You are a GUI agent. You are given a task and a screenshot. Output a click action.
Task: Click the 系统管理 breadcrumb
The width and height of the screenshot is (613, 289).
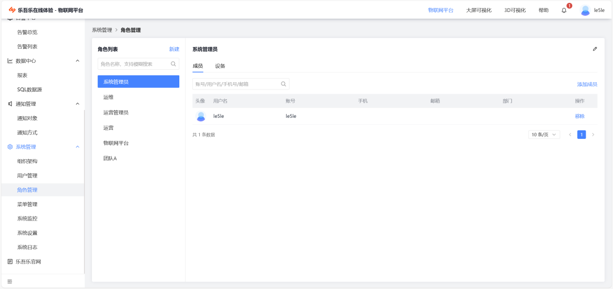click(102, 30)
